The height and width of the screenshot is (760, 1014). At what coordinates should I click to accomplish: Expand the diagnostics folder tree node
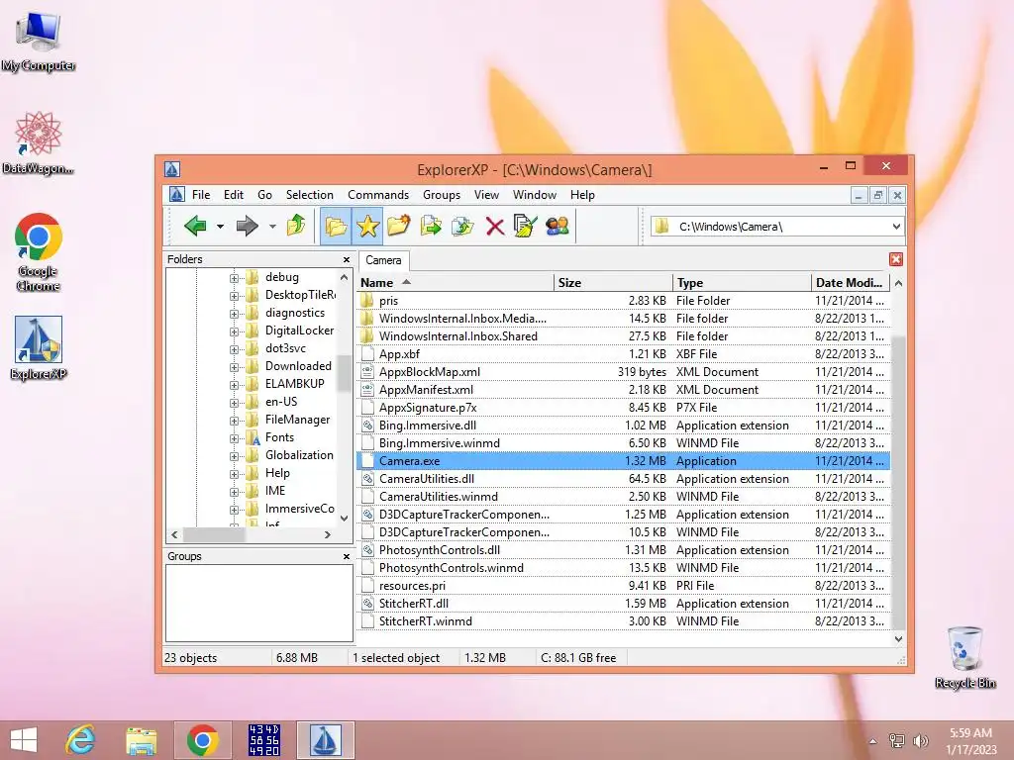point(234,314)
